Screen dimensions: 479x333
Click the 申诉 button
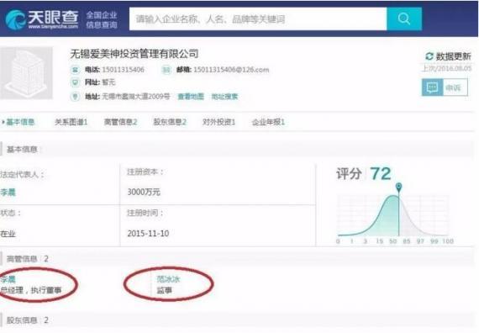[445, 87]
